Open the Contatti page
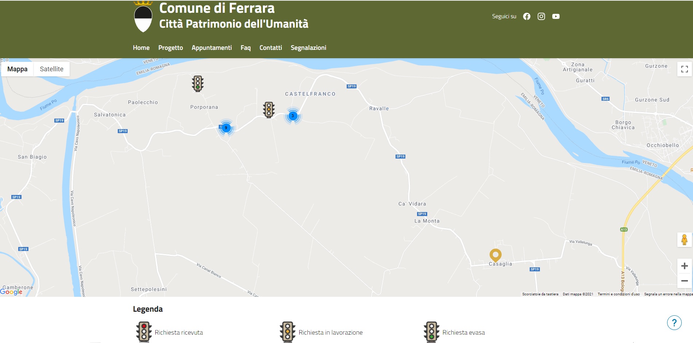 click(x=271, y=48)
